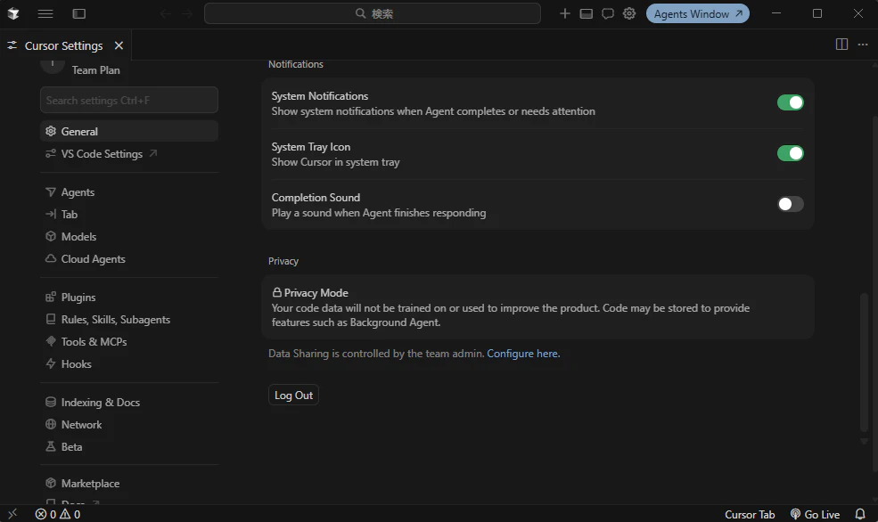Enable Completion Sound toggle
Image resolution: width=878 pixels, height=522 pixels.
click(790, 204)
